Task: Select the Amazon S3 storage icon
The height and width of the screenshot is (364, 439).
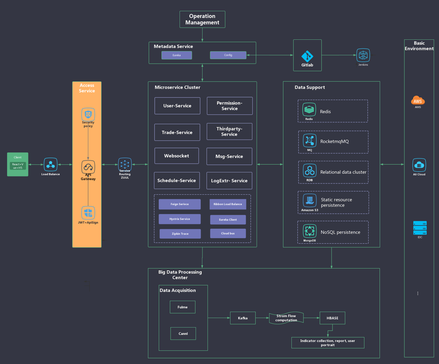Action: click(310, 200)
